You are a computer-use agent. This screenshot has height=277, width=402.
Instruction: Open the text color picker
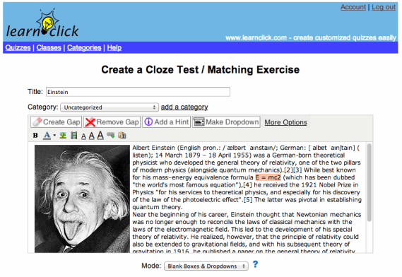pos(47,136)
